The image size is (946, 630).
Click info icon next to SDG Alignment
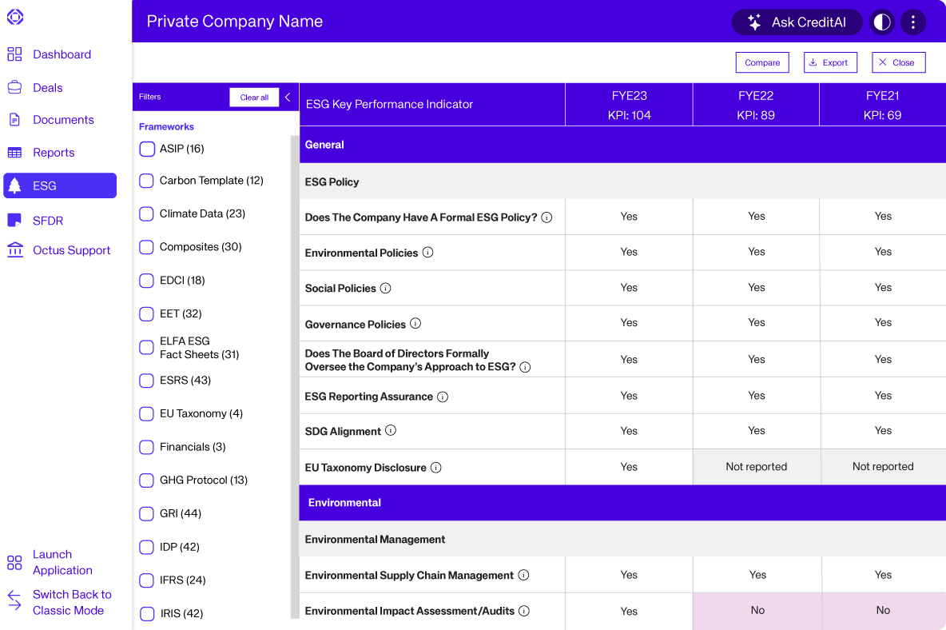click(391, 430)
